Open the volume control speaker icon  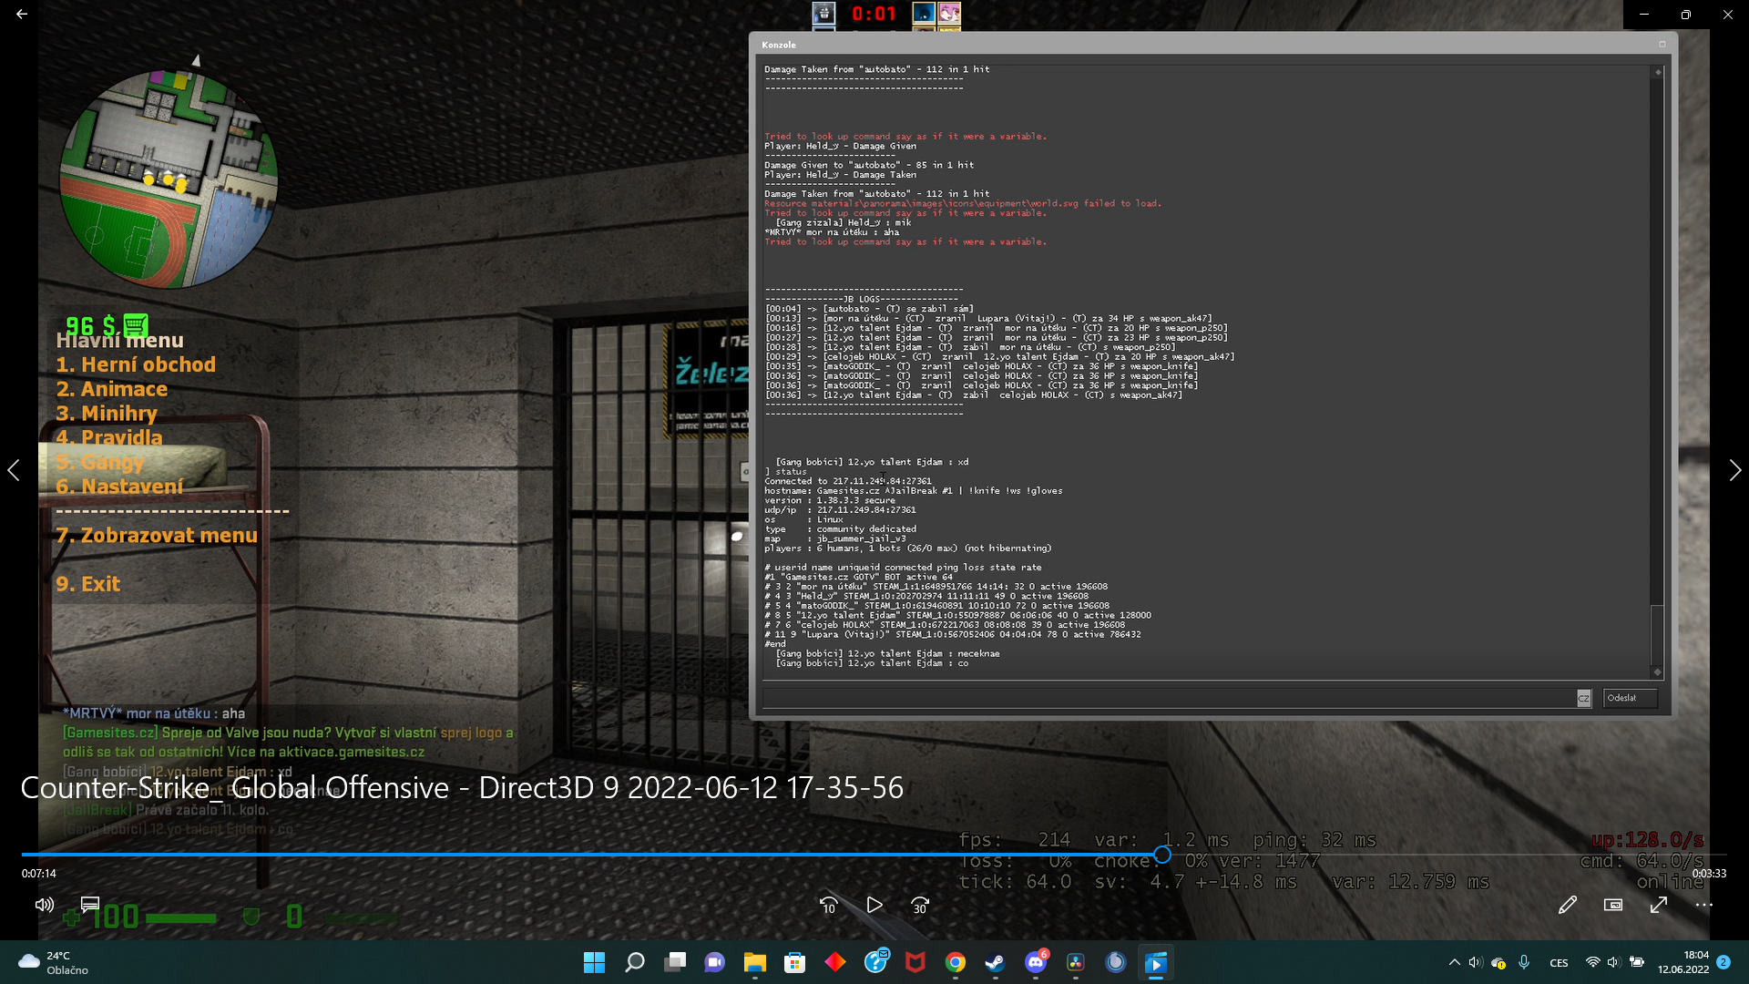coord(44,905)
